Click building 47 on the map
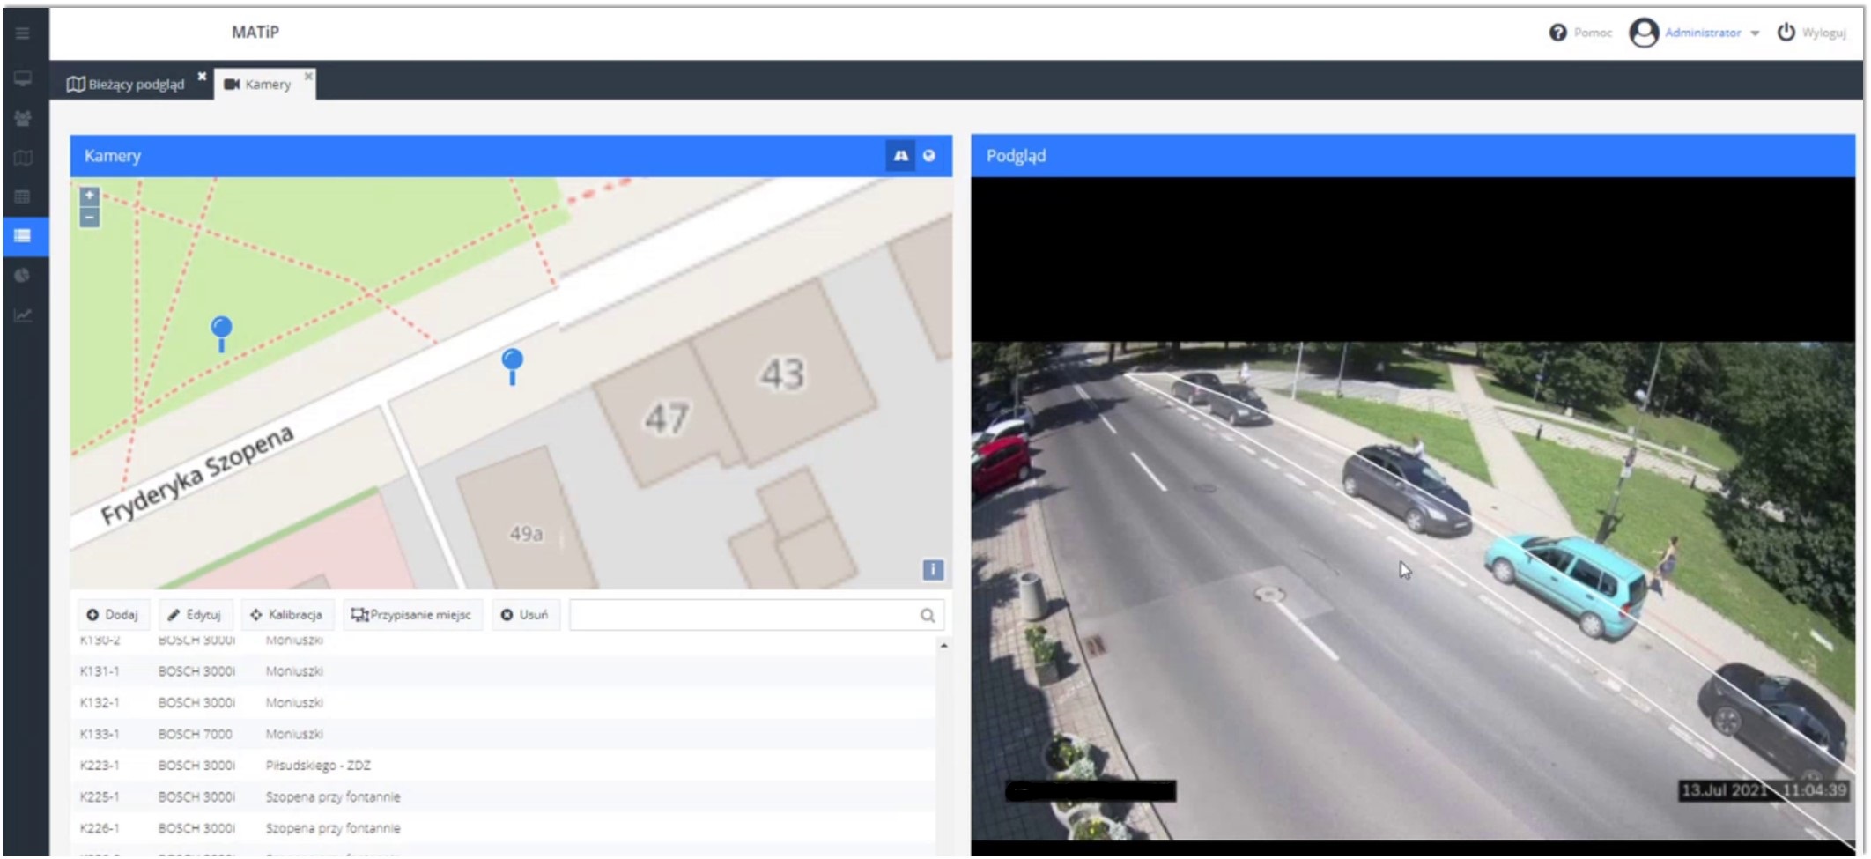The height and width of the screenshot is (859, 1871). point(667,418)
